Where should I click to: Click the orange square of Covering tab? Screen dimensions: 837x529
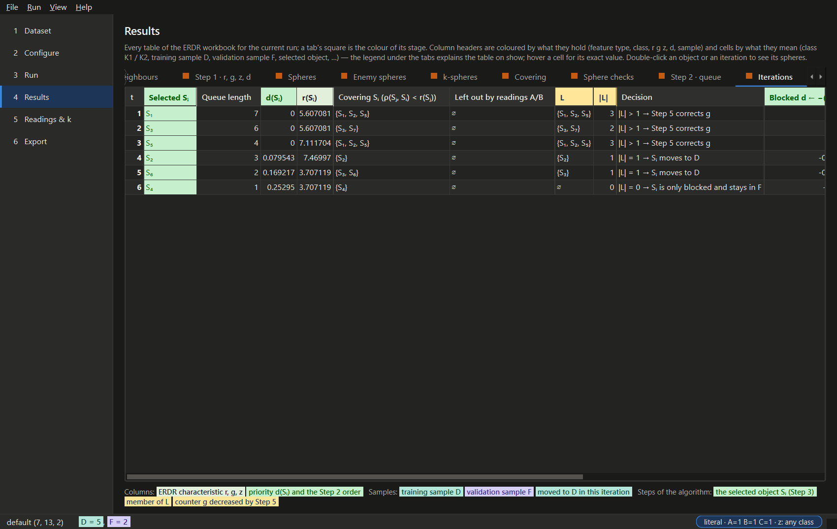click(x=505, y=76)
